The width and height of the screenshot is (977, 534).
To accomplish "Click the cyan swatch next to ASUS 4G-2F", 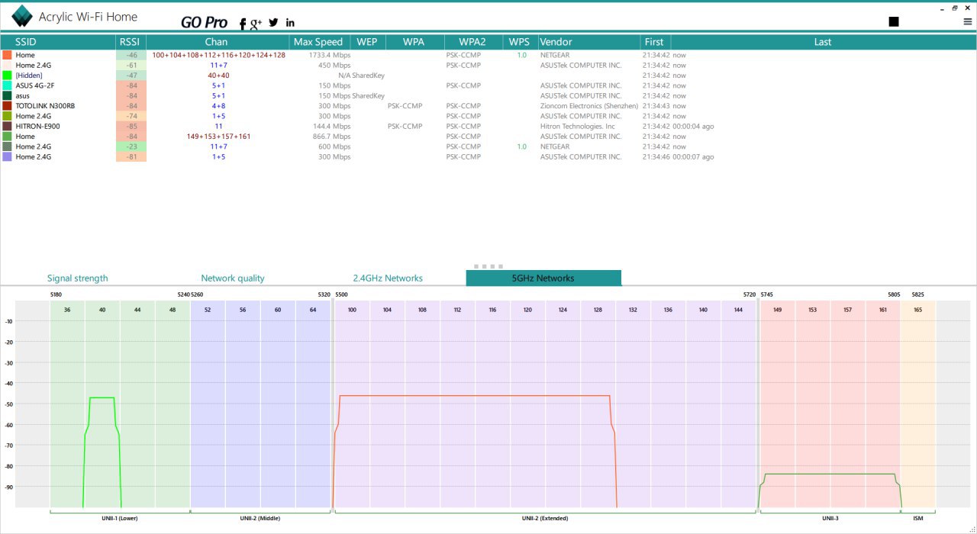I will tap(7, 85).
